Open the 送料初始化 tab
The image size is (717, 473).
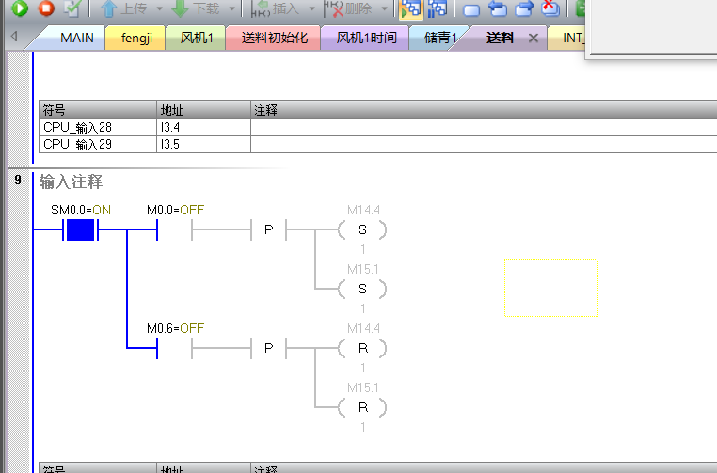point(274,39)
